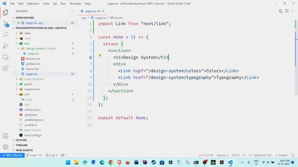
Task: Expand the .idea folder
Action: 27,33
